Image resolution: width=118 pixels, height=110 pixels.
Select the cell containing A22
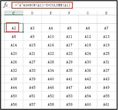[51, 53]
